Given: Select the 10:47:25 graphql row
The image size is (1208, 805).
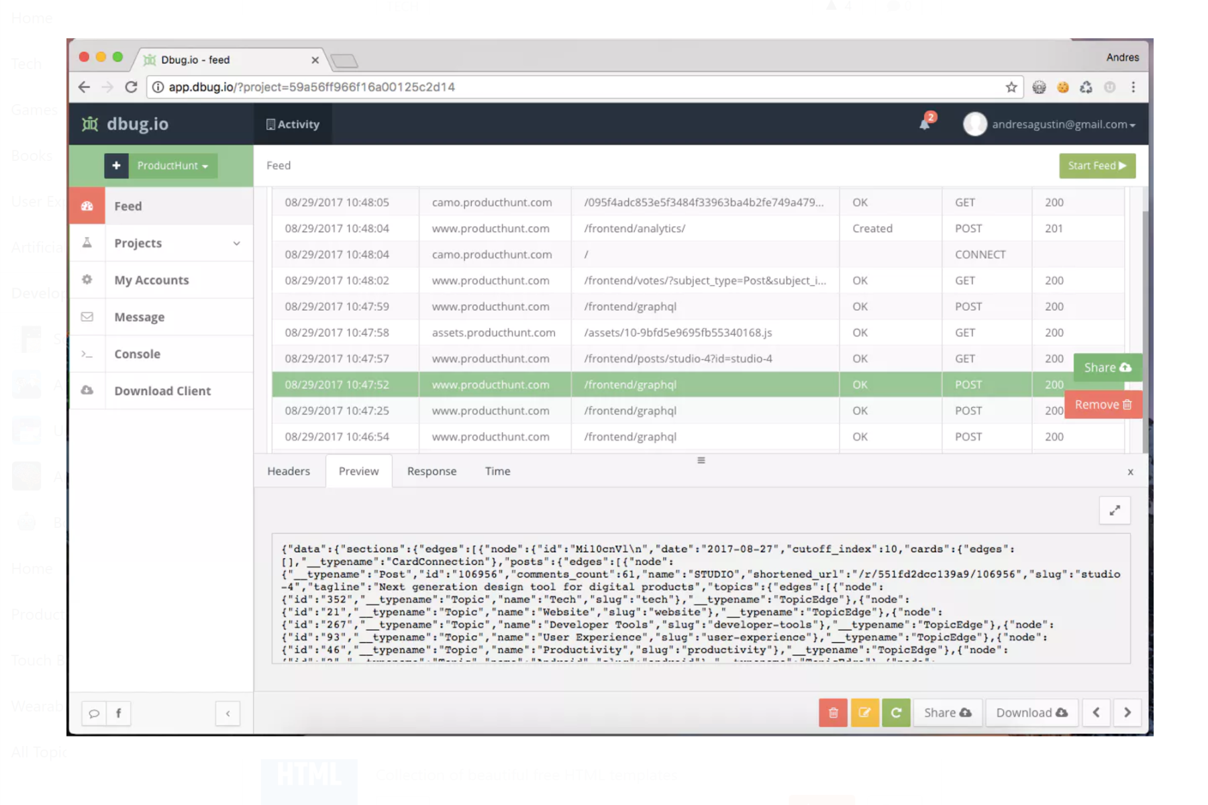Looking at the screenshot, I should click(x=698, y=411).
